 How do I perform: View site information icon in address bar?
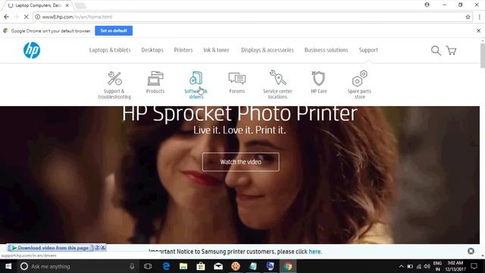point(37,17)
